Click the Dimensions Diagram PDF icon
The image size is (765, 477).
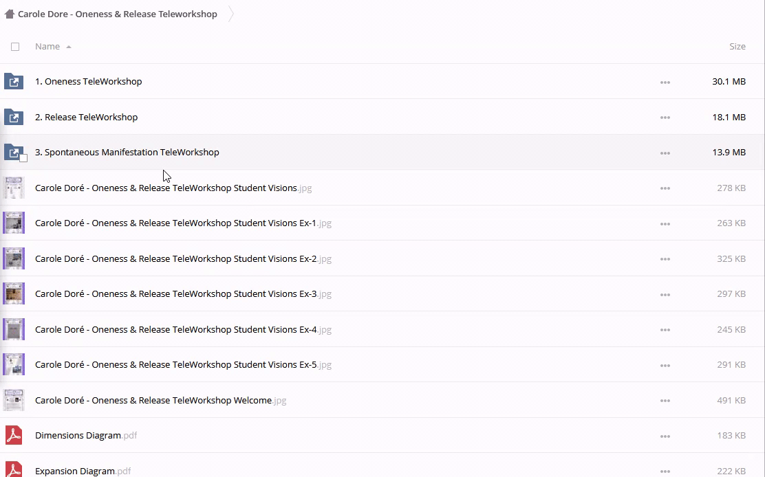tap(14, 436)
